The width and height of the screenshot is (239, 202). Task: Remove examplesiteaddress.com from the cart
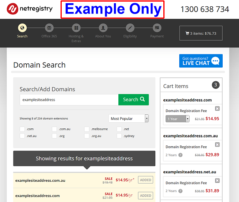click(x=217, y=109)
